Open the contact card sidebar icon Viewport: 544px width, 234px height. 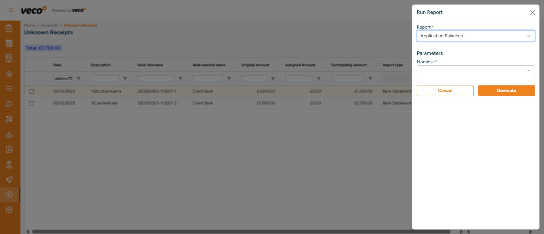pos(9,149)
